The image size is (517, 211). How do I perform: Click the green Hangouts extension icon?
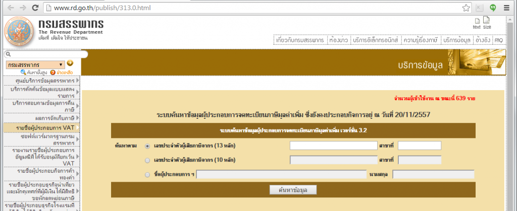492,8
